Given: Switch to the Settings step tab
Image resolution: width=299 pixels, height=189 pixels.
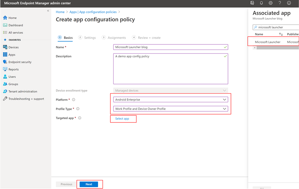Looking at the screenshot, I should click(87, 38).
